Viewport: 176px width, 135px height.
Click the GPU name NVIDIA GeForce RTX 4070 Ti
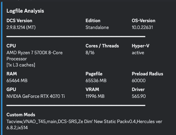(36, 96)
